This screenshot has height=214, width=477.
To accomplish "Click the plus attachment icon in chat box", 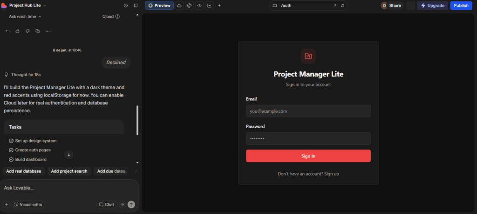I will (x=7, y=205).
